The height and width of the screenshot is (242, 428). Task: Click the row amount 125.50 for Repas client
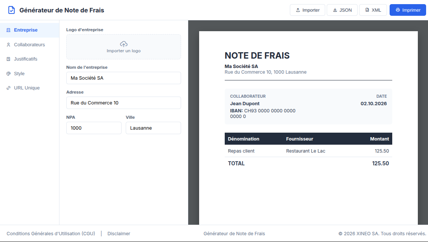pos(382,151)
